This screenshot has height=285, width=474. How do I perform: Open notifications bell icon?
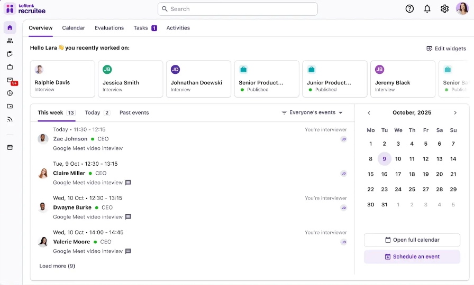pyautogui.click(x=427, y=9)
